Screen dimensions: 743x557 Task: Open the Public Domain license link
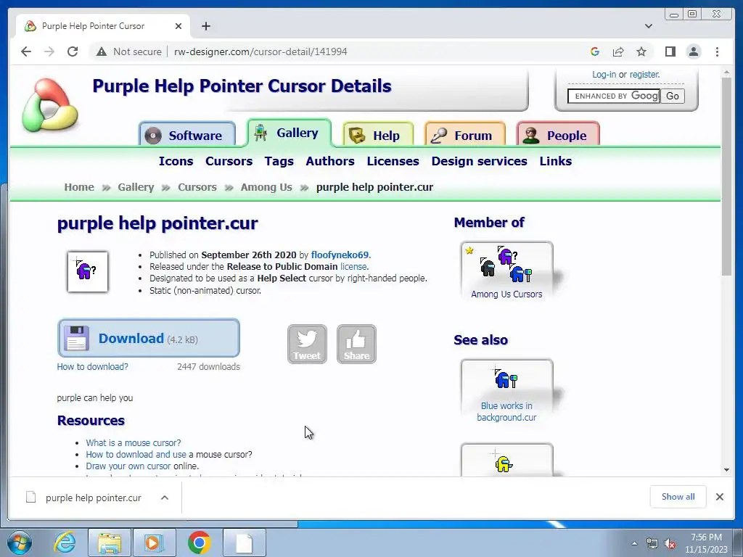[354, 267]
